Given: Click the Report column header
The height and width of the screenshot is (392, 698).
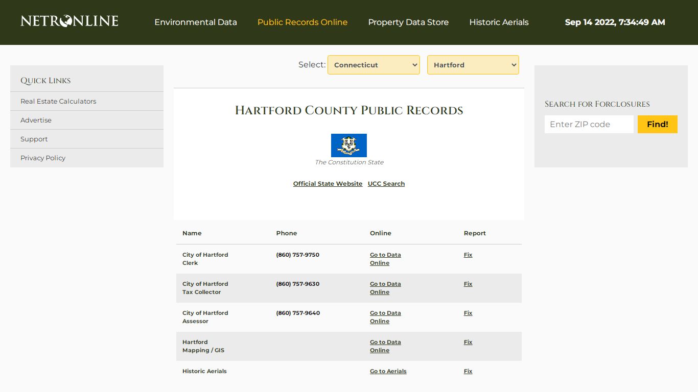Looking at the screenshot, I should (x=475, y=233).
